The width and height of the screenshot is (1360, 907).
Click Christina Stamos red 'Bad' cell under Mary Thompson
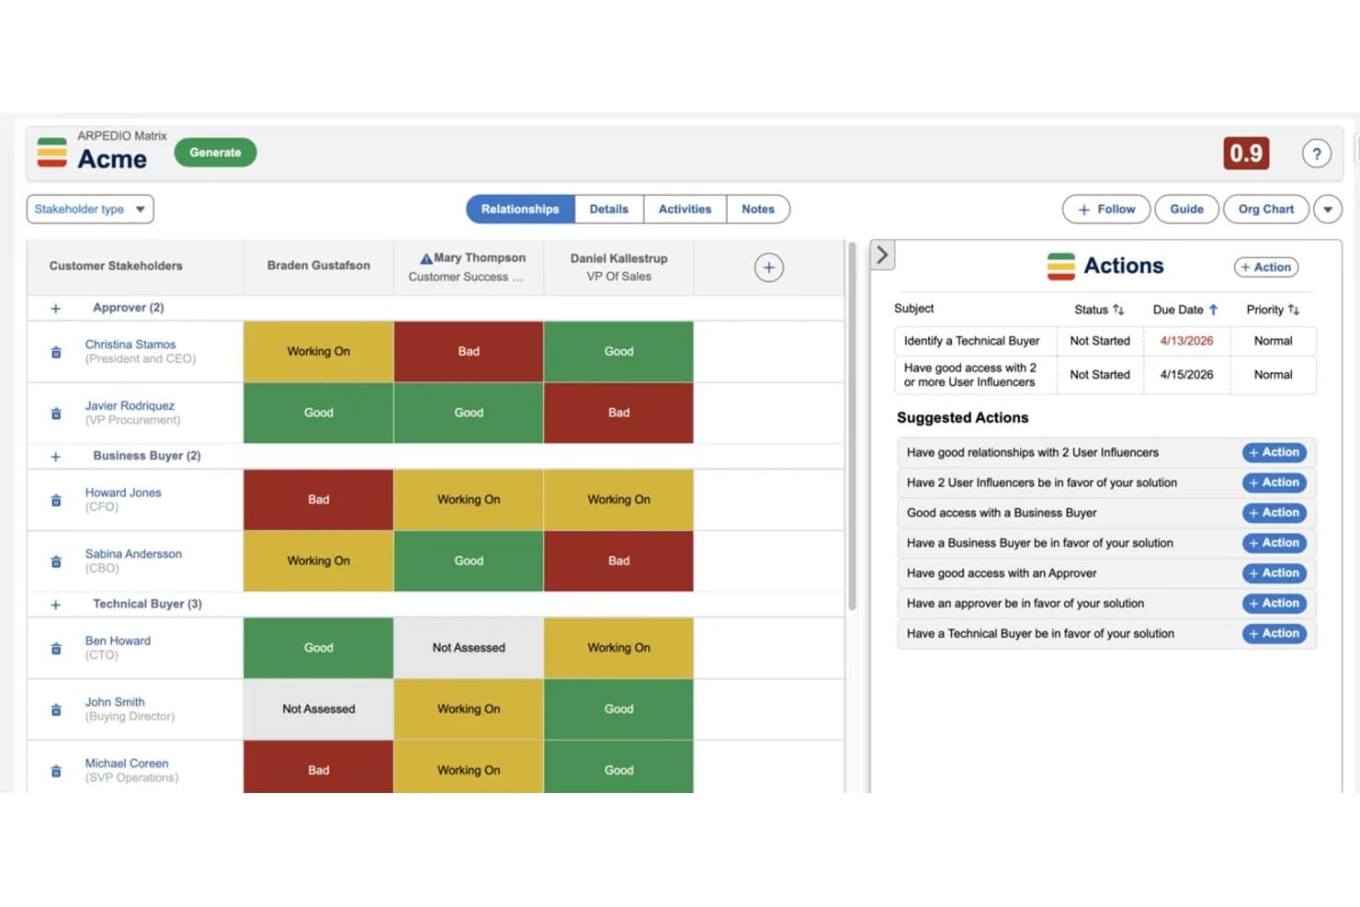pyautogui.click(x=469, y=352)
